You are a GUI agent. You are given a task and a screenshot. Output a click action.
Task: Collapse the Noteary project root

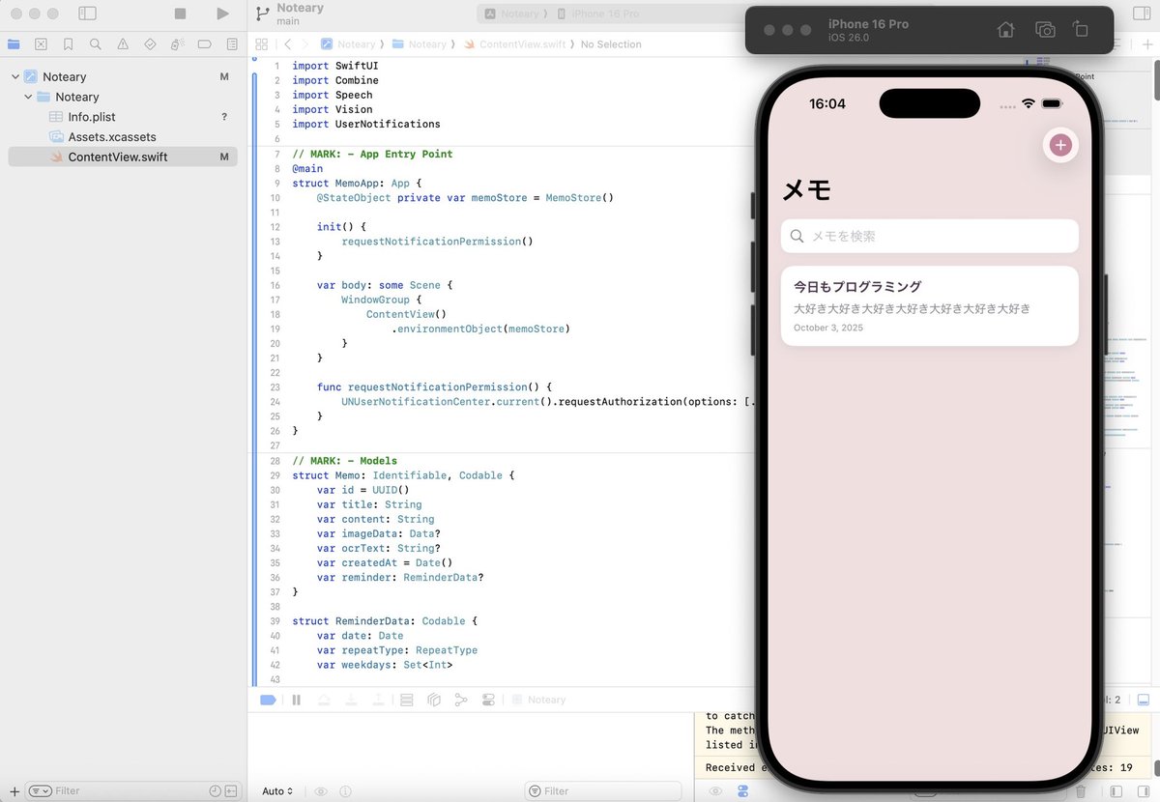(15, 76)
